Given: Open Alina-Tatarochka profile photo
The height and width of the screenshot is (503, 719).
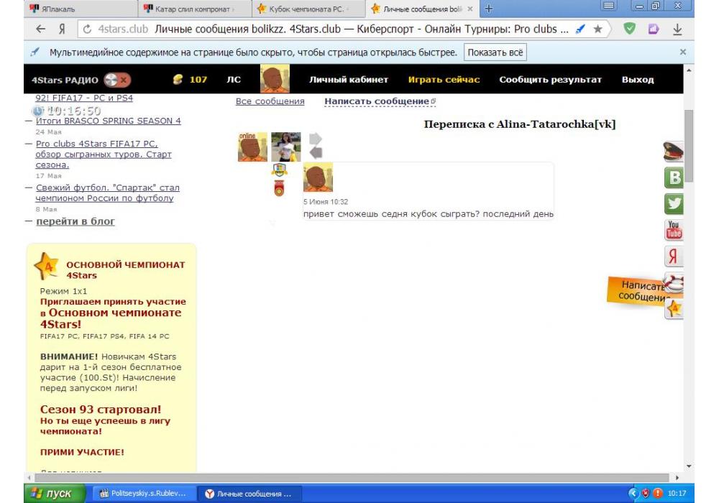Looking at the screenshot, I should (x=285, y=147).
